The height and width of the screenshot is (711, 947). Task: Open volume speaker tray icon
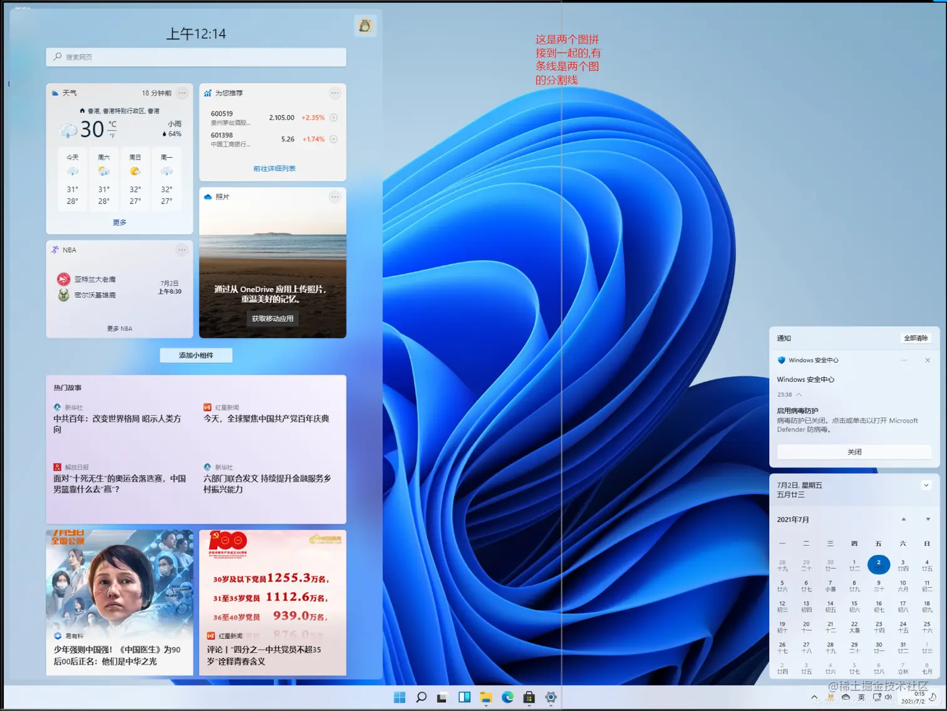click(x=888, y=697)
